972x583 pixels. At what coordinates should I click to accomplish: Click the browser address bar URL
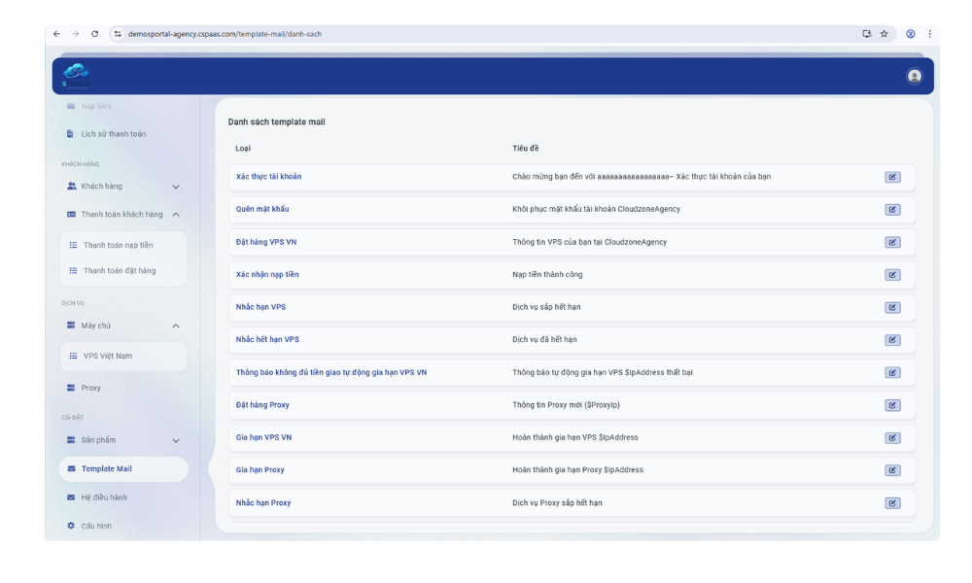point(225,34)
